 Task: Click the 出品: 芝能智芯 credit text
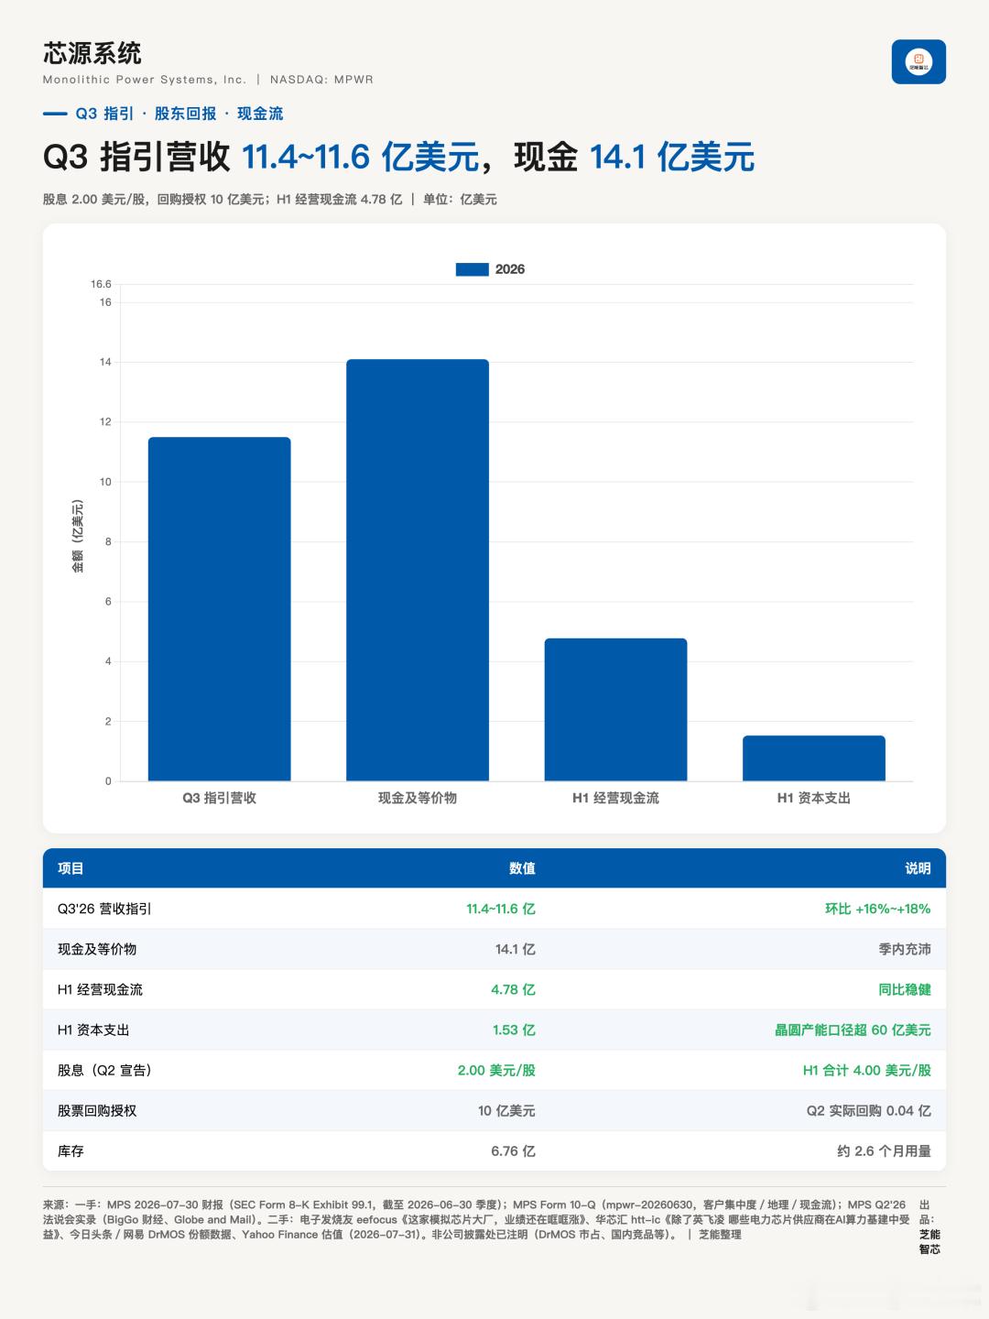click(929, 1226)
